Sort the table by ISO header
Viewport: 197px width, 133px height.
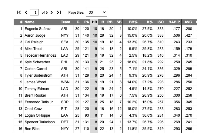click(160, 22)
